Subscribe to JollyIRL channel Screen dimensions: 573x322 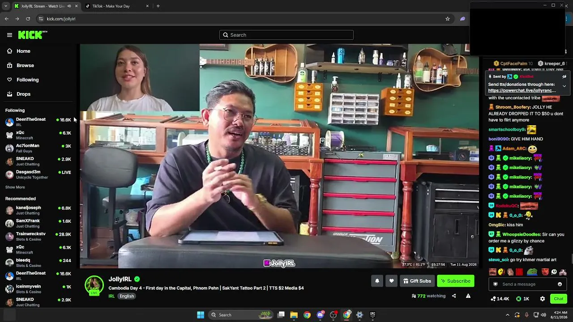click(x=455, y=281)
